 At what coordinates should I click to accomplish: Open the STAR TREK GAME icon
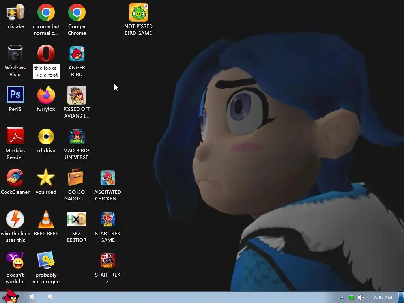click(x=108, y=219)
